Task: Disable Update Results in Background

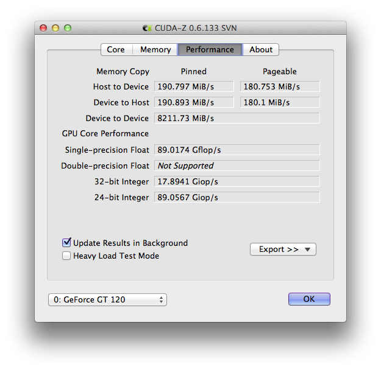Action: (67, 243)
